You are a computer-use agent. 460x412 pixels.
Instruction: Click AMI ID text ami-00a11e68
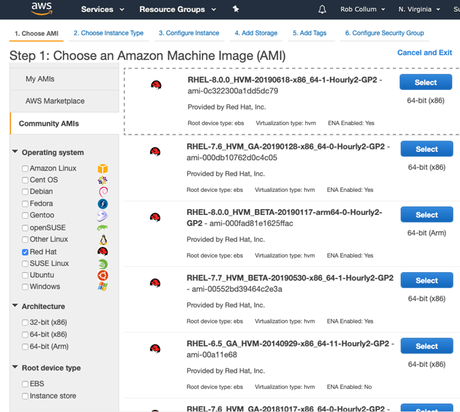pos(212,355)
